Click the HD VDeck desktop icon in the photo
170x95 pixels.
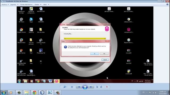(21, 20)
